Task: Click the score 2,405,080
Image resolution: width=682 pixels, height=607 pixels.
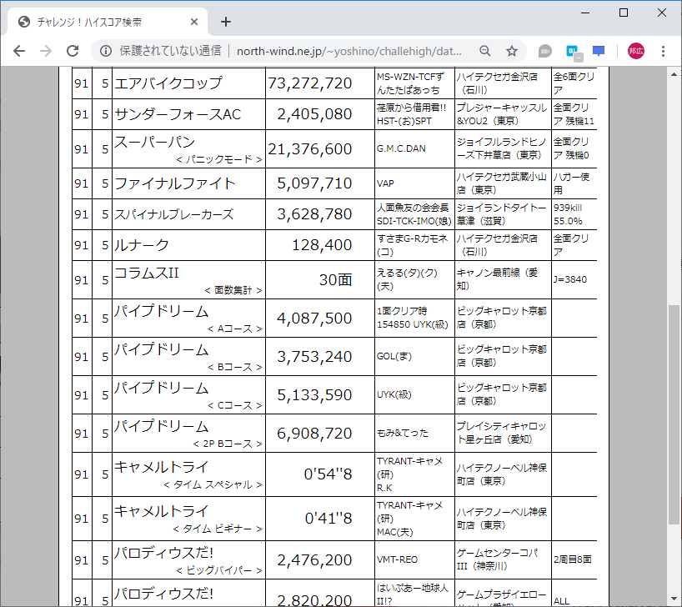Action: click(314, 114)
